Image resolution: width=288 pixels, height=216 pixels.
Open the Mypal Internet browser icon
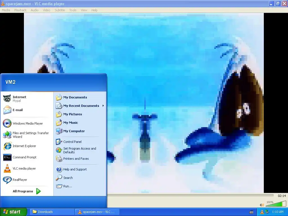pos(7,99)
